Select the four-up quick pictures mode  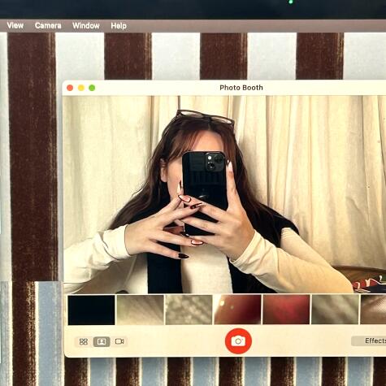coord(84,341)
